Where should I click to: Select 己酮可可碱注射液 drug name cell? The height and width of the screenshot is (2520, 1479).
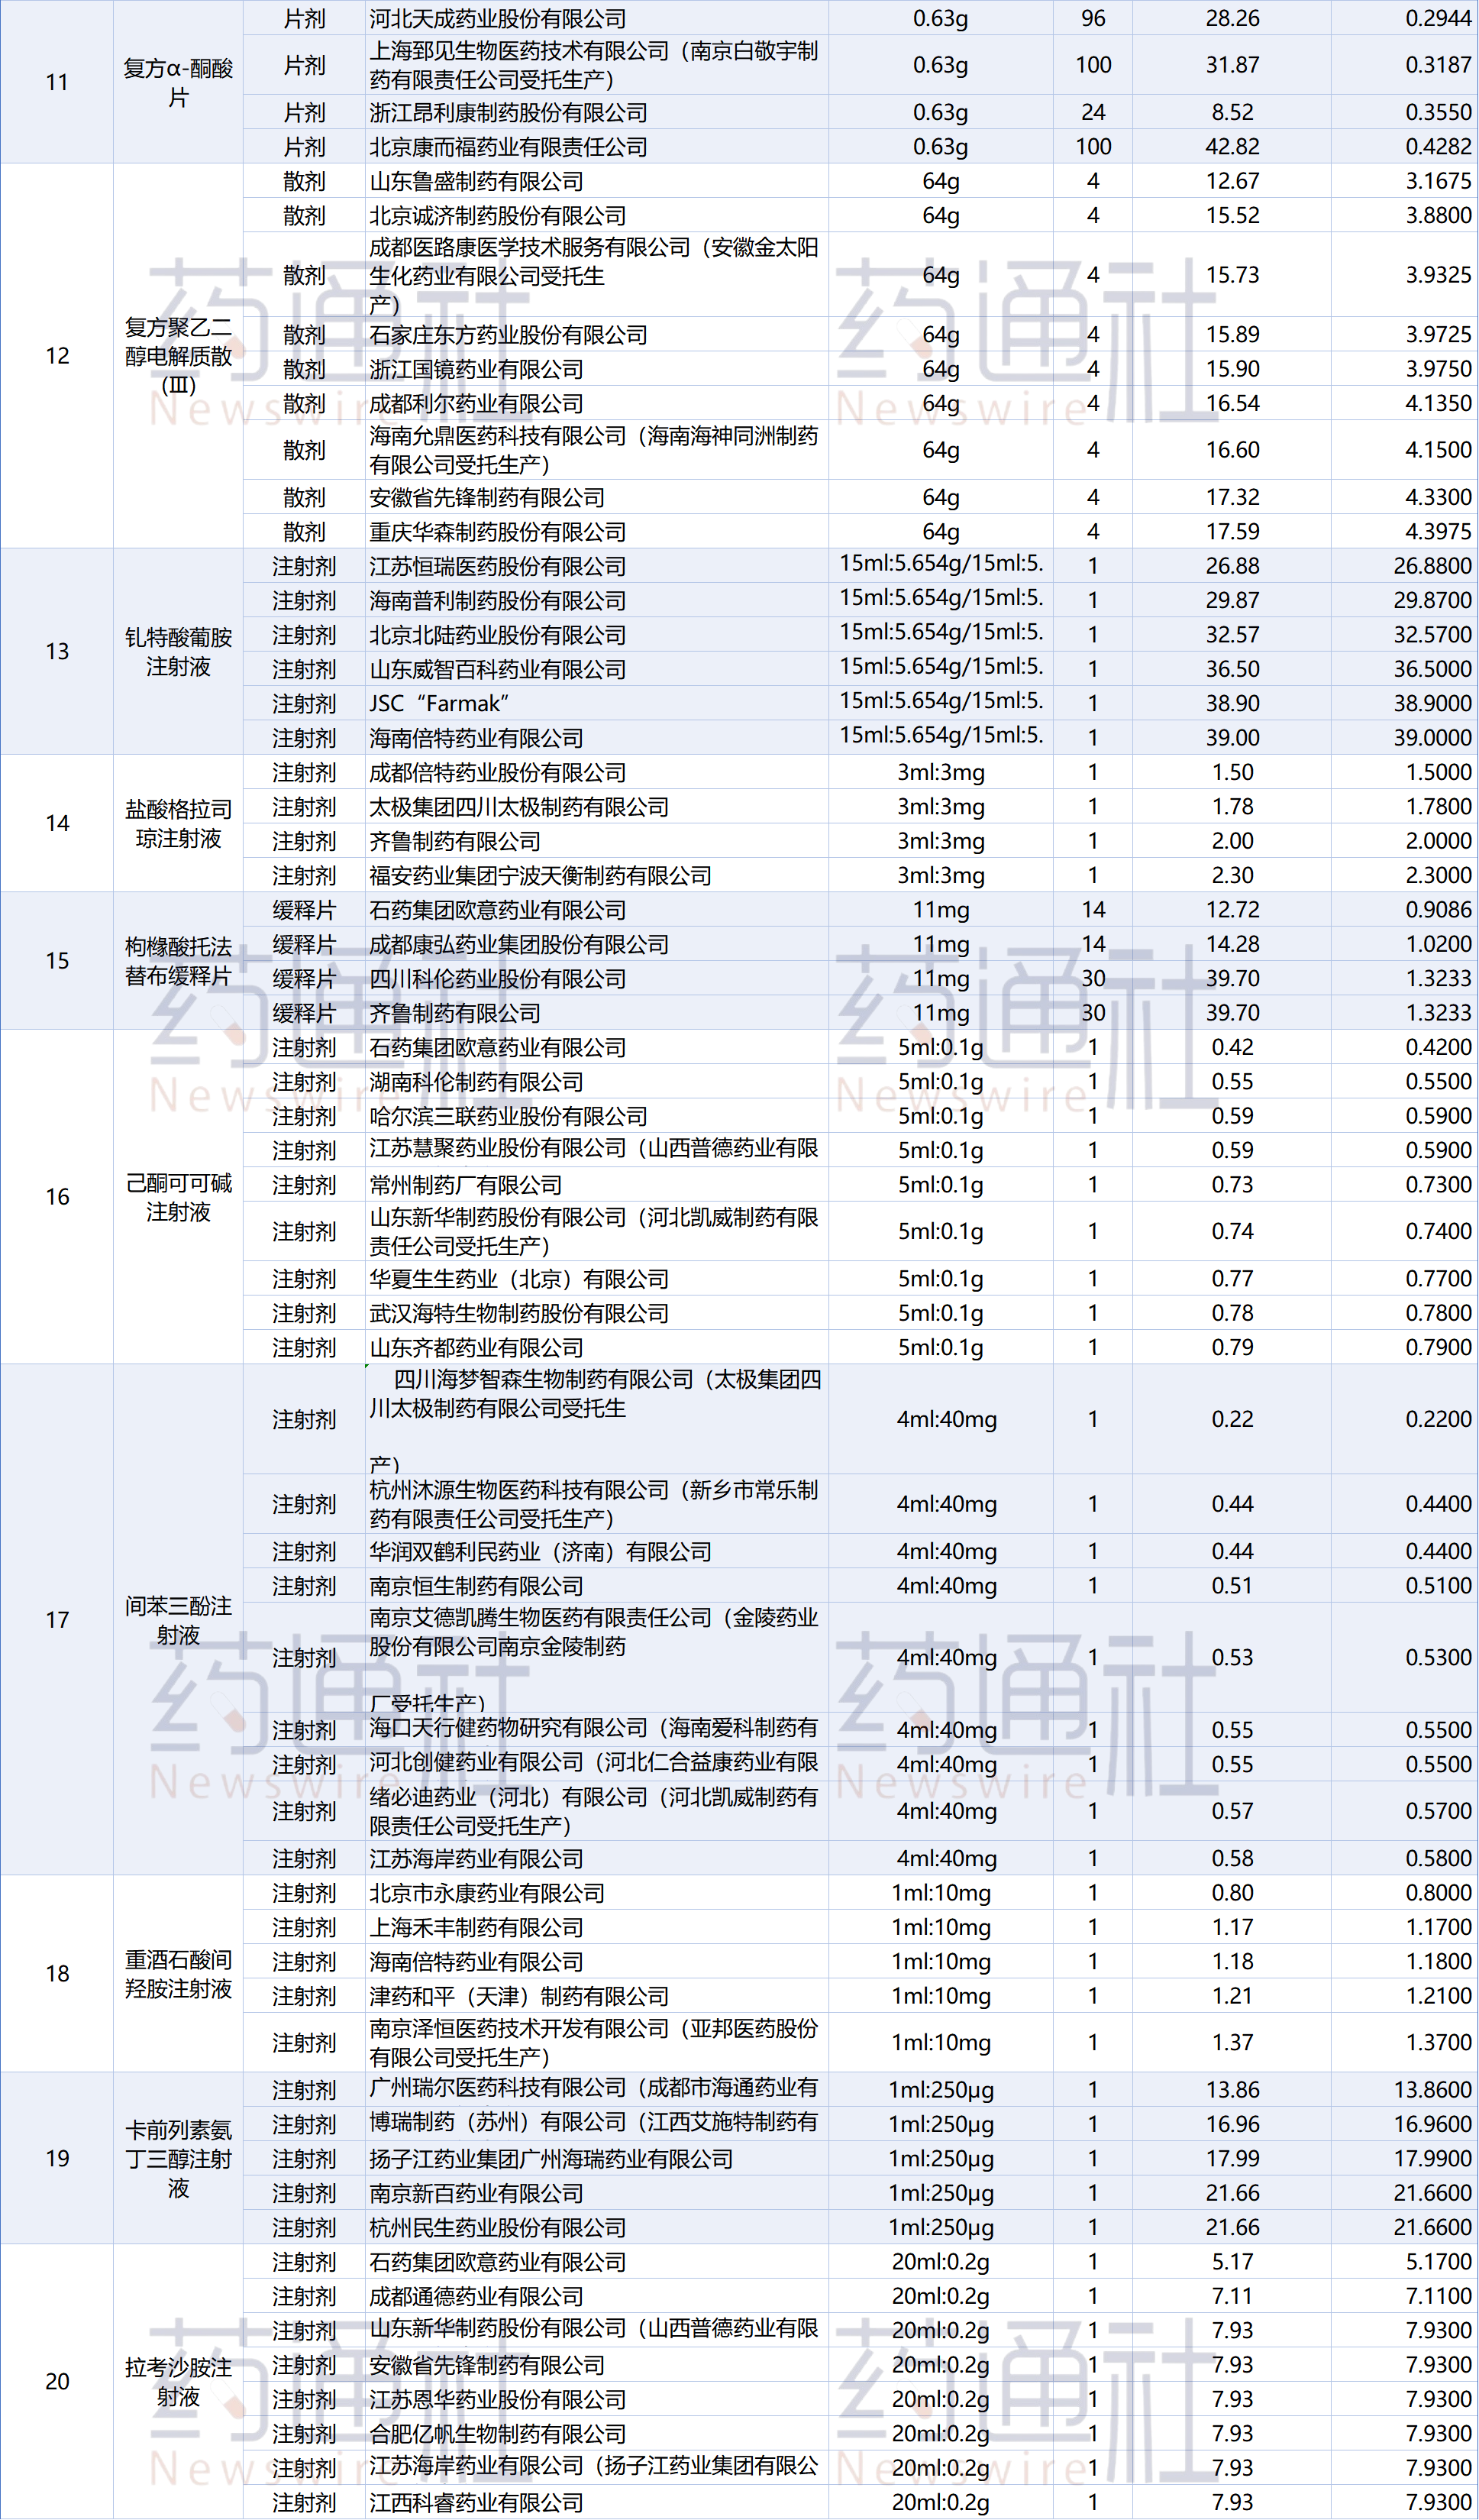tap(178, 1196)
